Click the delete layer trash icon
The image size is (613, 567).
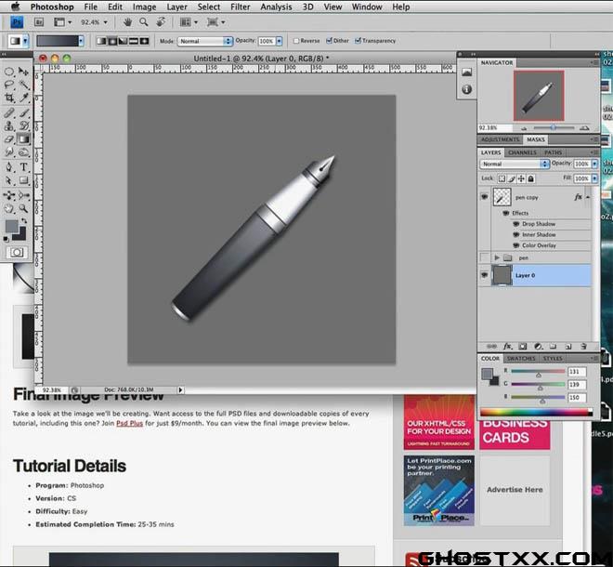coord(583,347)
